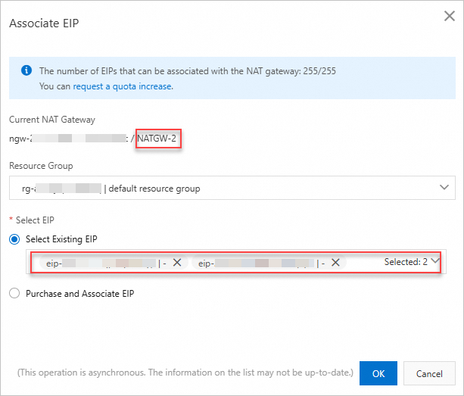Viewport: 464px width, 396px height.
Task: Click the blue info icon in the notice
Action: click(26, 70)
